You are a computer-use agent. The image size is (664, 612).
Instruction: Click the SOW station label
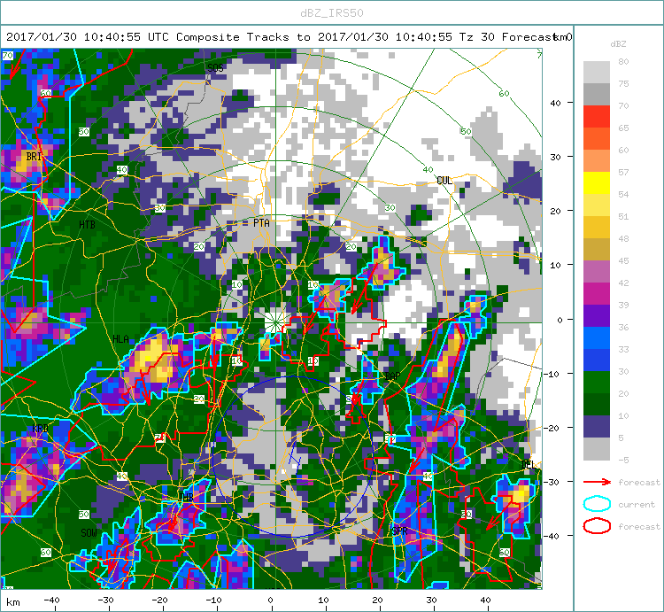[x=89, y=533]
